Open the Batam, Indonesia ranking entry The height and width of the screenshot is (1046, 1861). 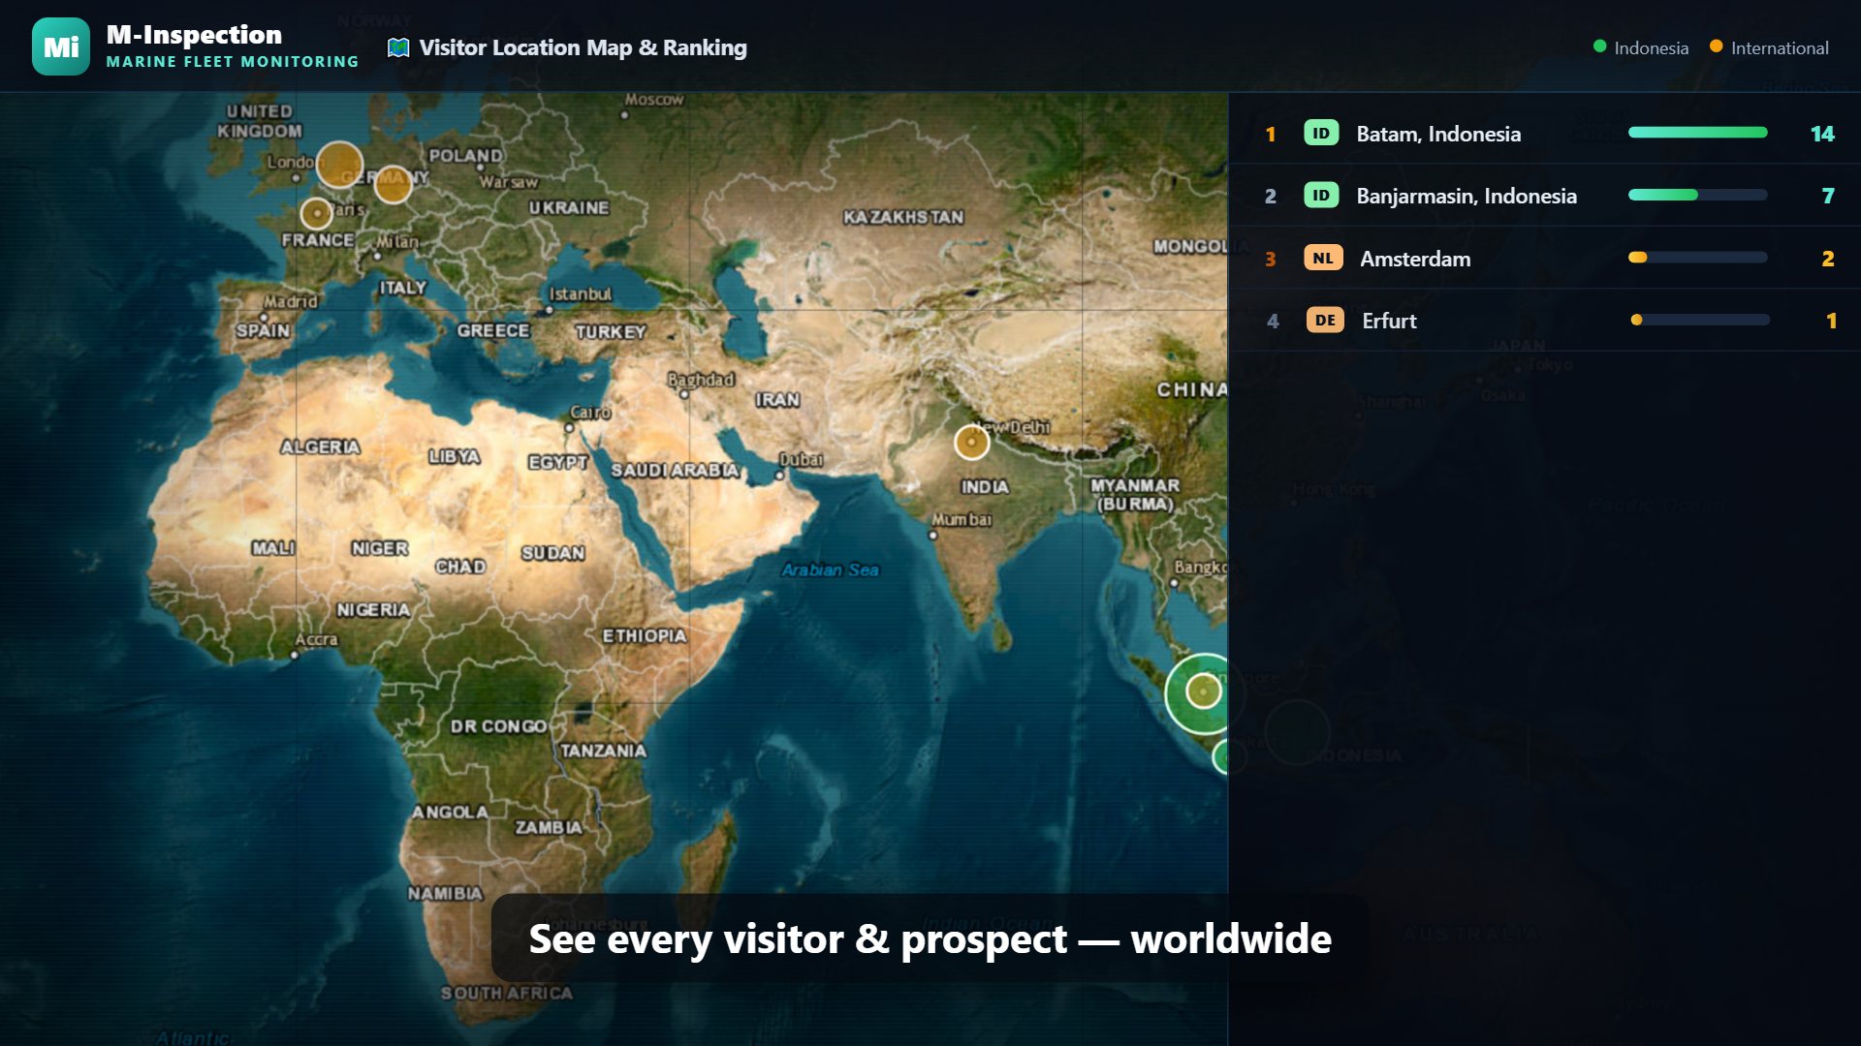pos(1544,133)
